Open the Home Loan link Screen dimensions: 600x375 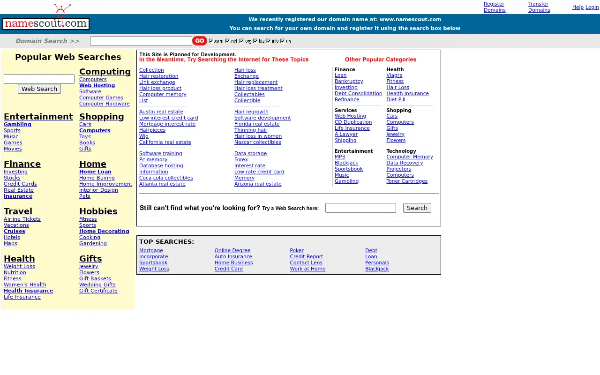click(95, 172)
